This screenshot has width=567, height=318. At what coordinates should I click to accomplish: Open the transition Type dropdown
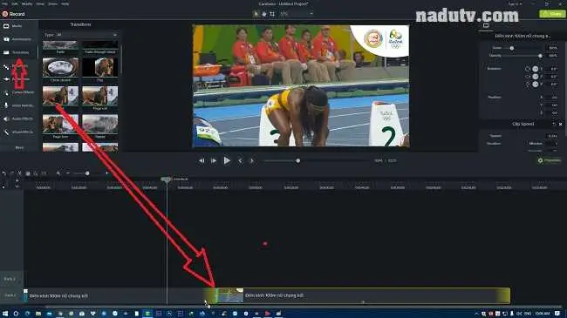(80, 35)
